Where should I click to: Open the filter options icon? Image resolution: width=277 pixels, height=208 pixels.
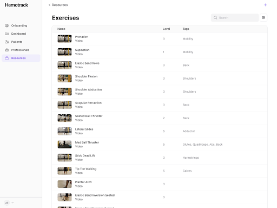tap(263, 18)
